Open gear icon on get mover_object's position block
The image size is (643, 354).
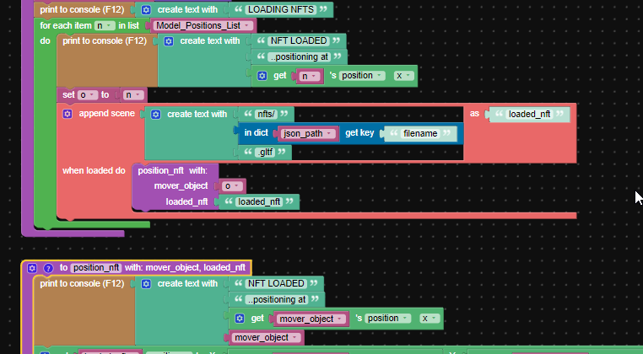tap(240, 319)
